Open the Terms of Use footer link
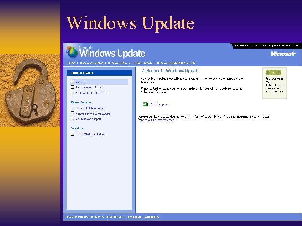 click(134, 217)
